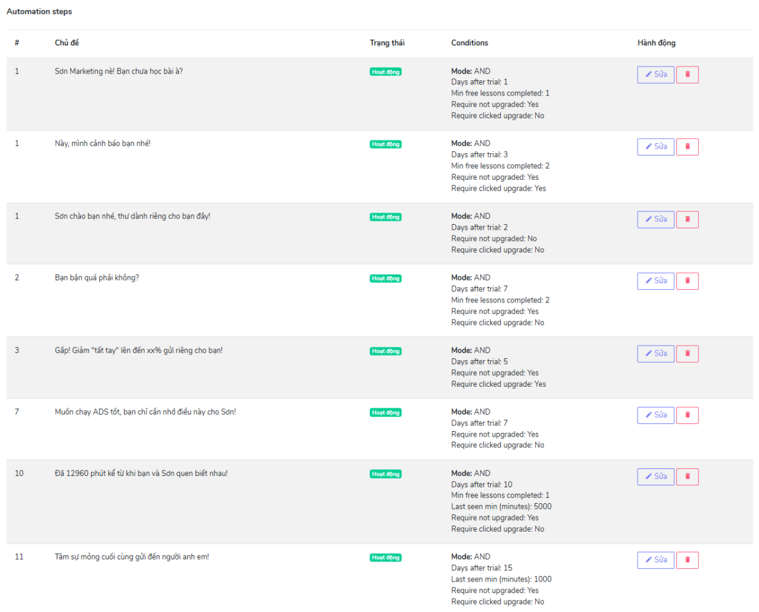The image size is (759, 612).
Task: Click trash icon for "Sơn chào bạn nhé" step
Action: tap(688, 220)
